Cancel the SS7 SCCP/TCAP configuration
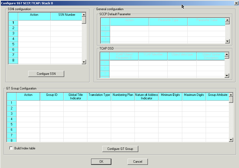This screenshot has width=239, height=168. 137,162
